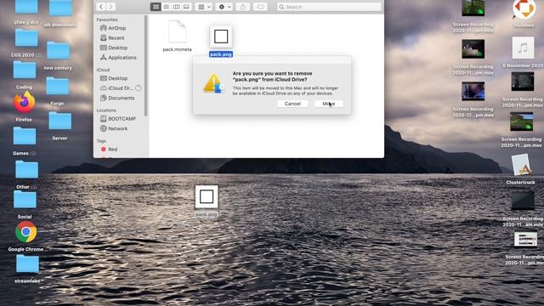This screenshot has width=544, height=306.
Task: Select Screen Recording 2020-12 pm.mov file
Action: 473,99
